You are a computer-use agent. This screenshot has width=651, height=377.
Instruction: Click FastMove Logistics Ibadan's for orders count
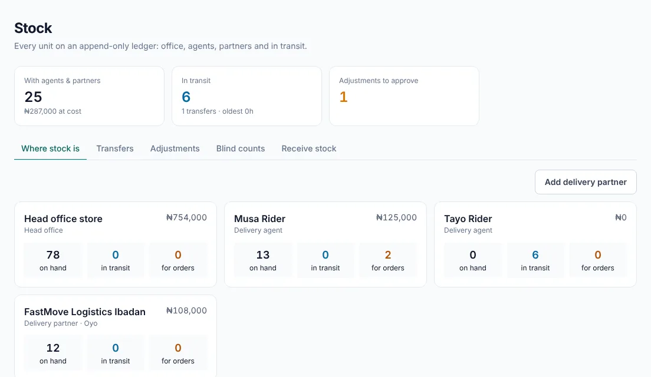point(178,353)
